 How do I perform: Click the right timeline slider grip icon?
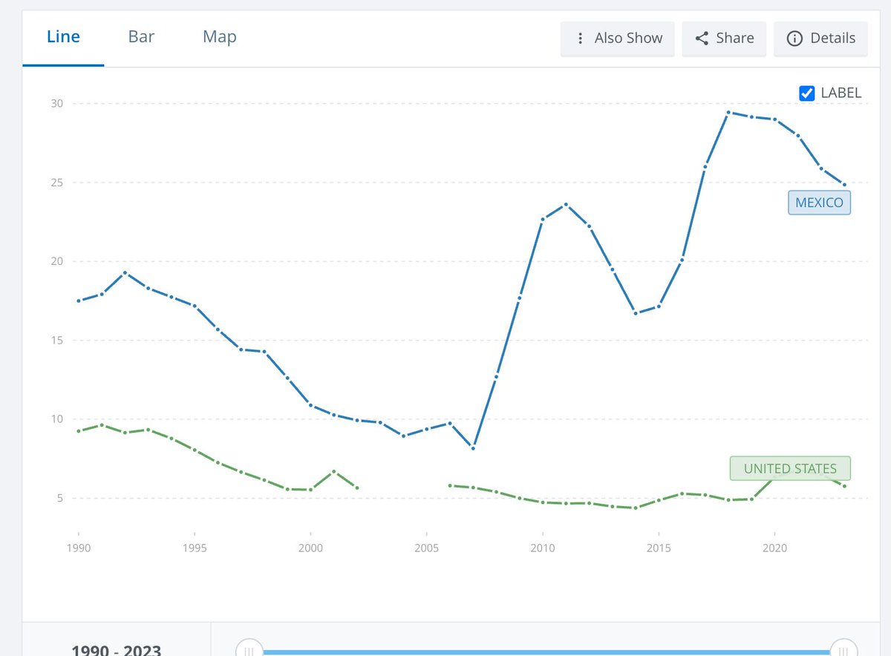[844, 649]
